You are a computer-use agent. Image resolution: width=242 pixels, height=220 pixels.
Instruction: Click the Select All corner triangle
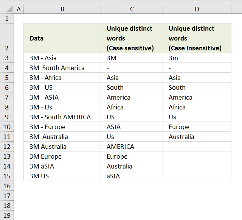[9, 9]
